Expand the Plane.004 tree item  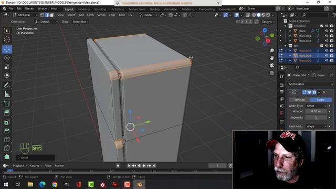tap(290, 56)
